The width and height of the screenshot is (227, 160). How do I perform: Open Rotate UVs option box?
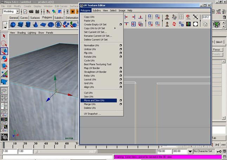coord(120,57)
